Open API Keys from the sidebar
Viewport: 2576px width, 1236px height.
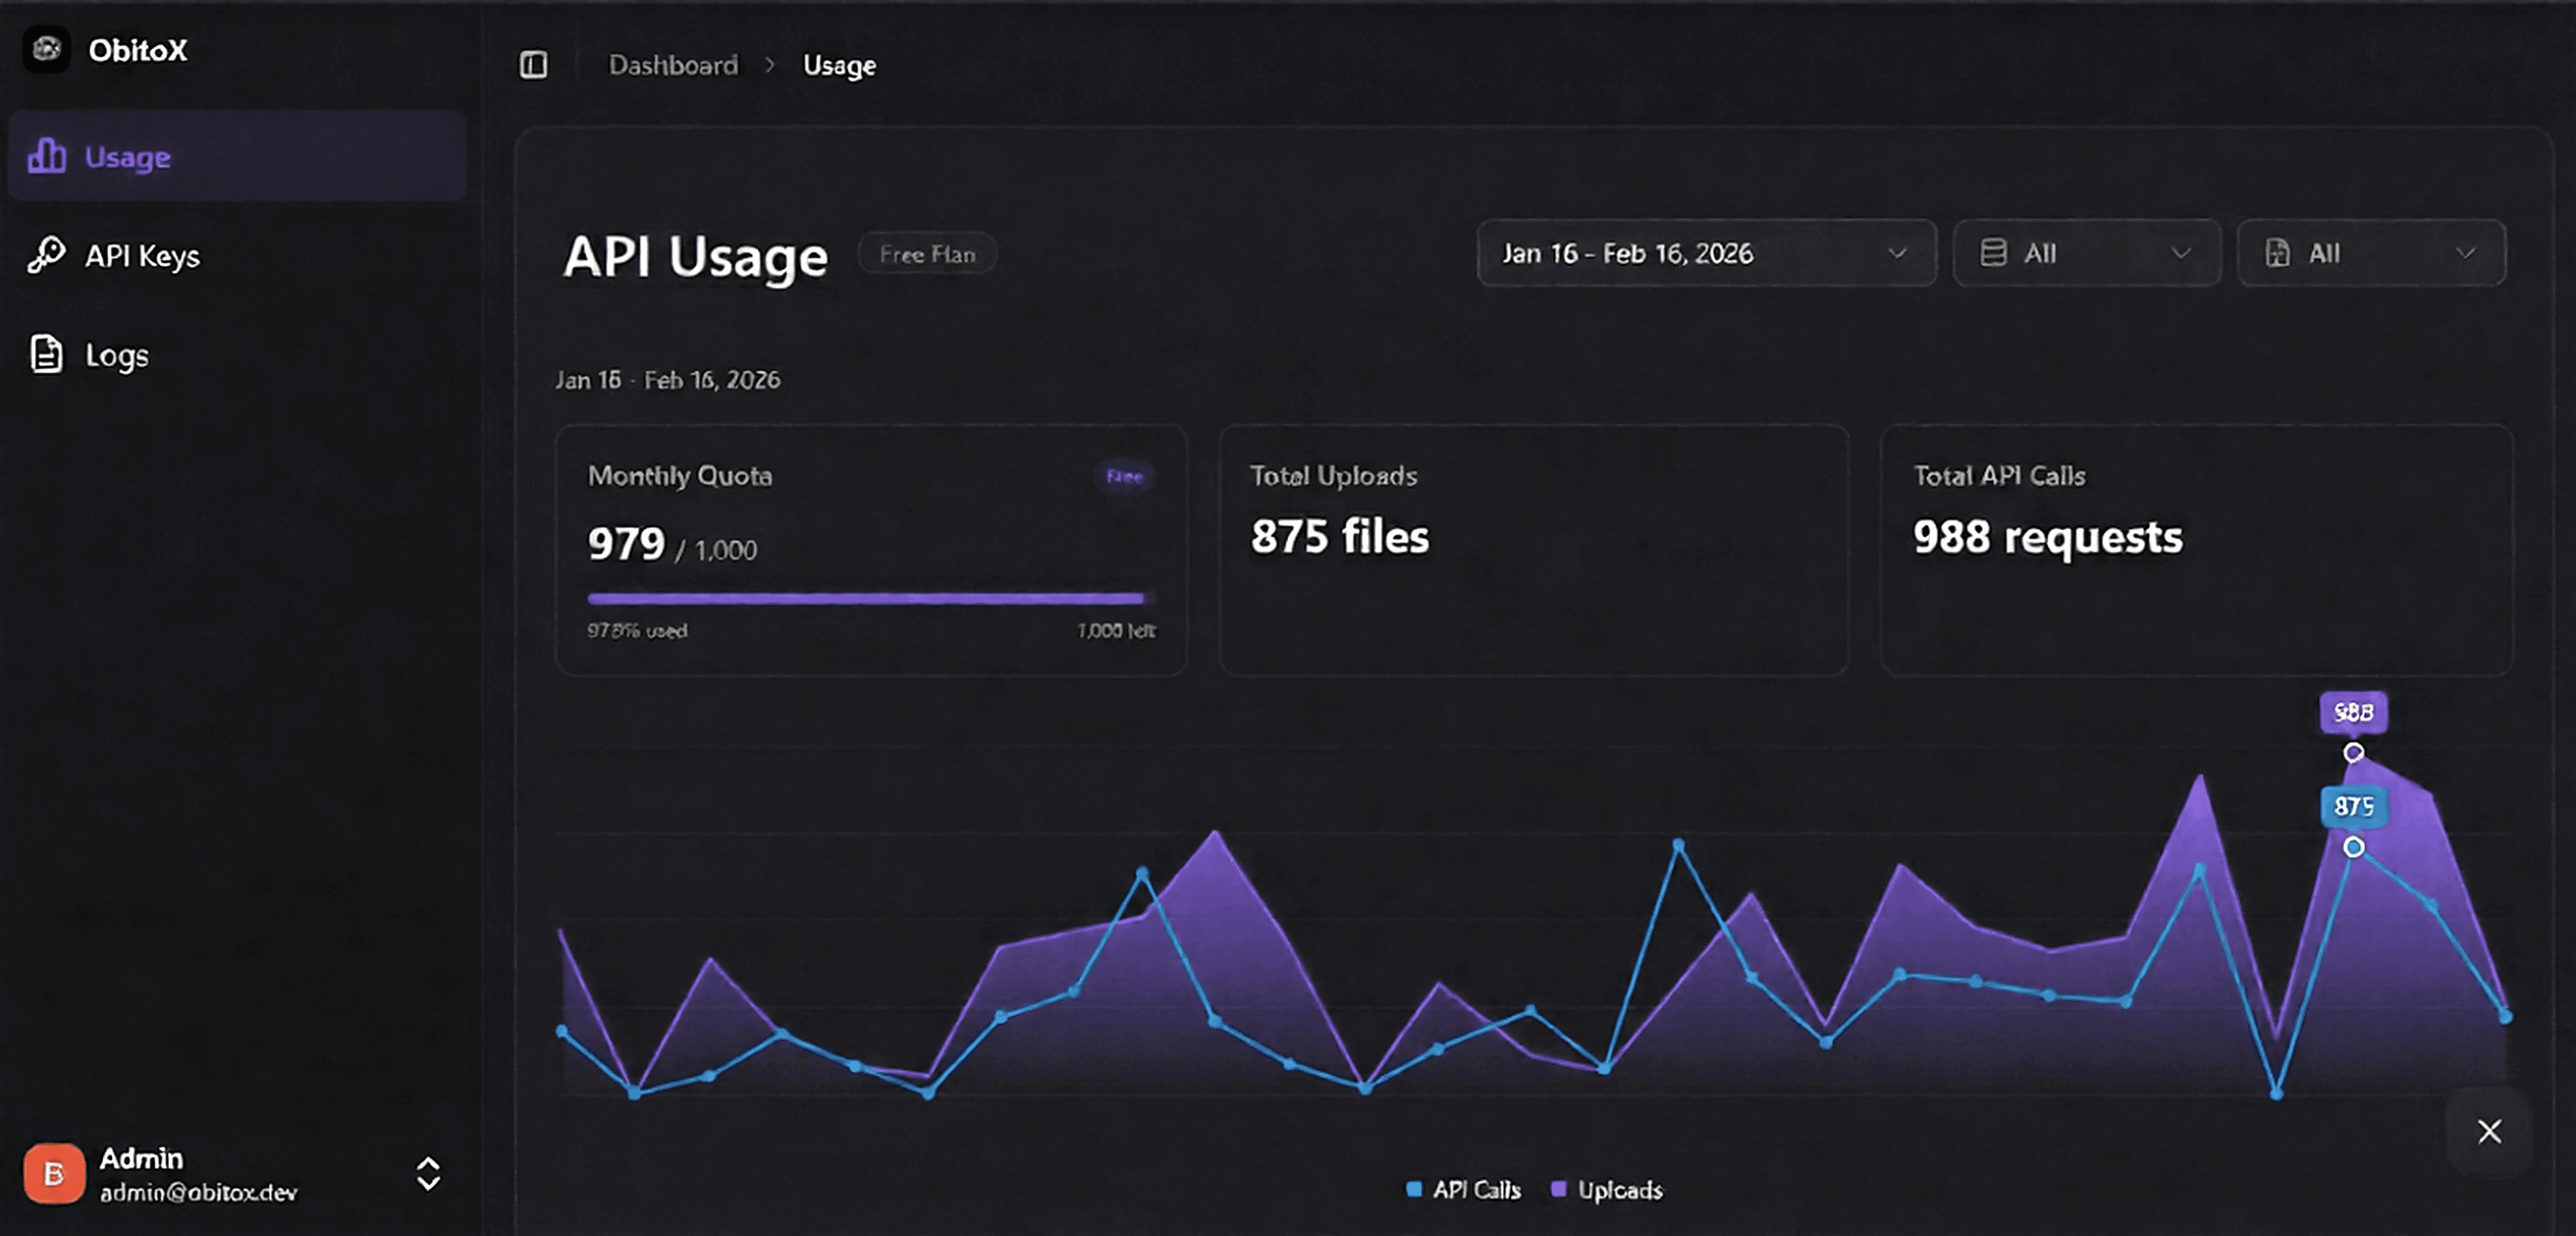[x=143, y=254]
